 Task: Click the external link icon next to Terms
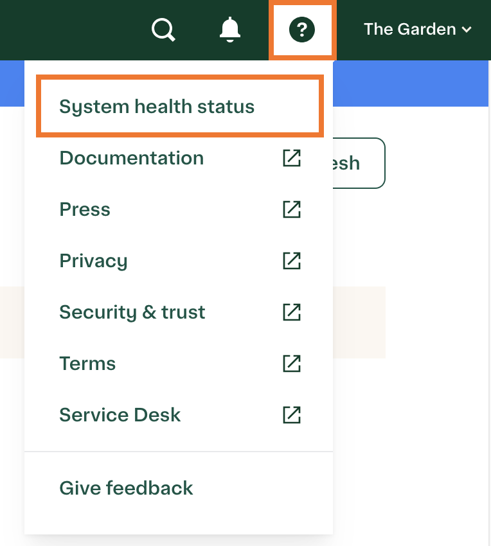coord(292,364)
